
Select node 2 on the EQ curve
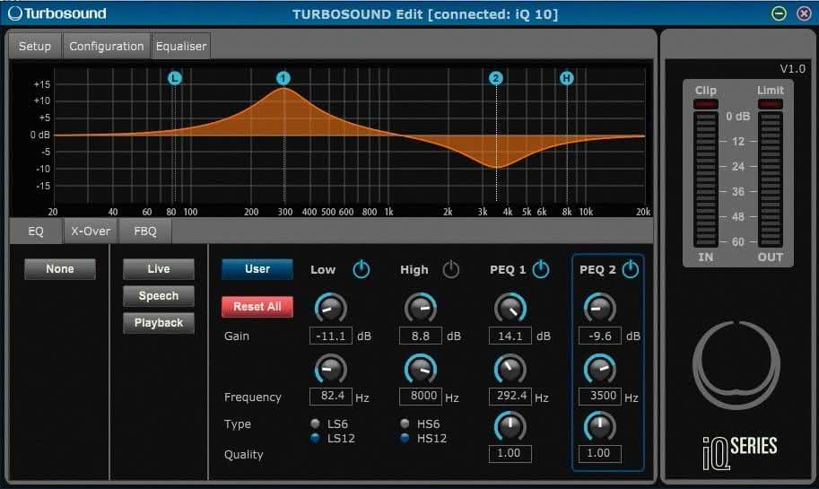click(496, 78)
